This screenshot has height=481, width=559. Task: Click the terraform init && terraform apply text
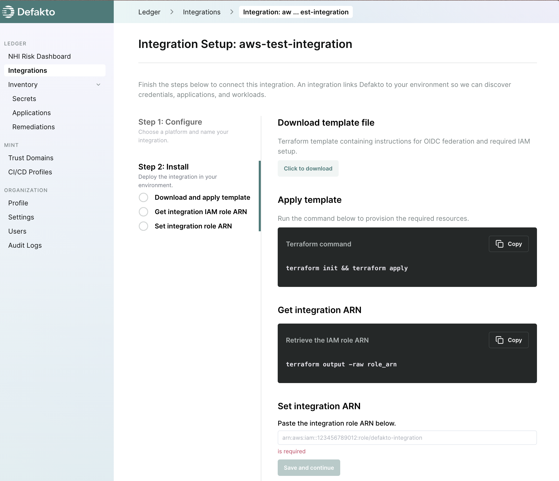(347, 268)
